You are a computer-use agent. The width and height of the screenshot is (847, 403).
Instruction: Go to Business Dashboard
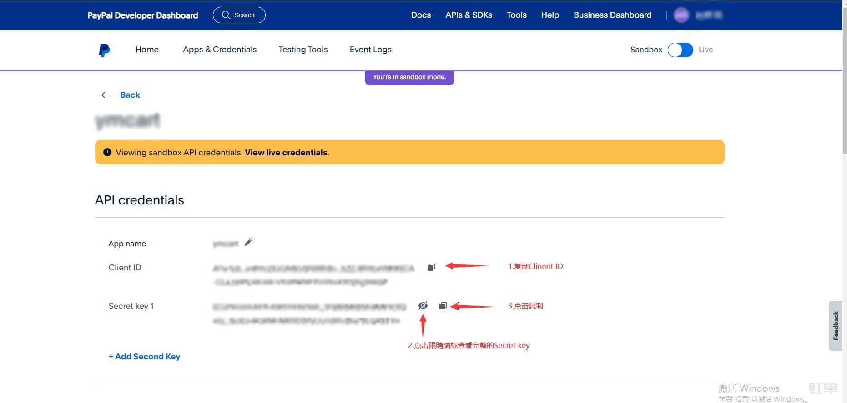pos(612,15)
